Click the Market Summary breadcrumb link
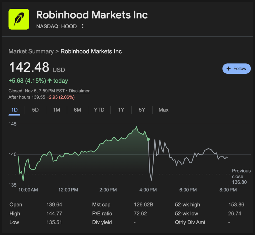 [x=31, y=51]
